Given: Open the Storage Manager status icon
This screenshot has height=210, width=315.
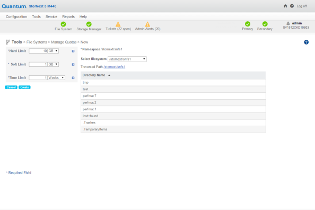Looking at the screenshot, I should click(x=89, y=24).
